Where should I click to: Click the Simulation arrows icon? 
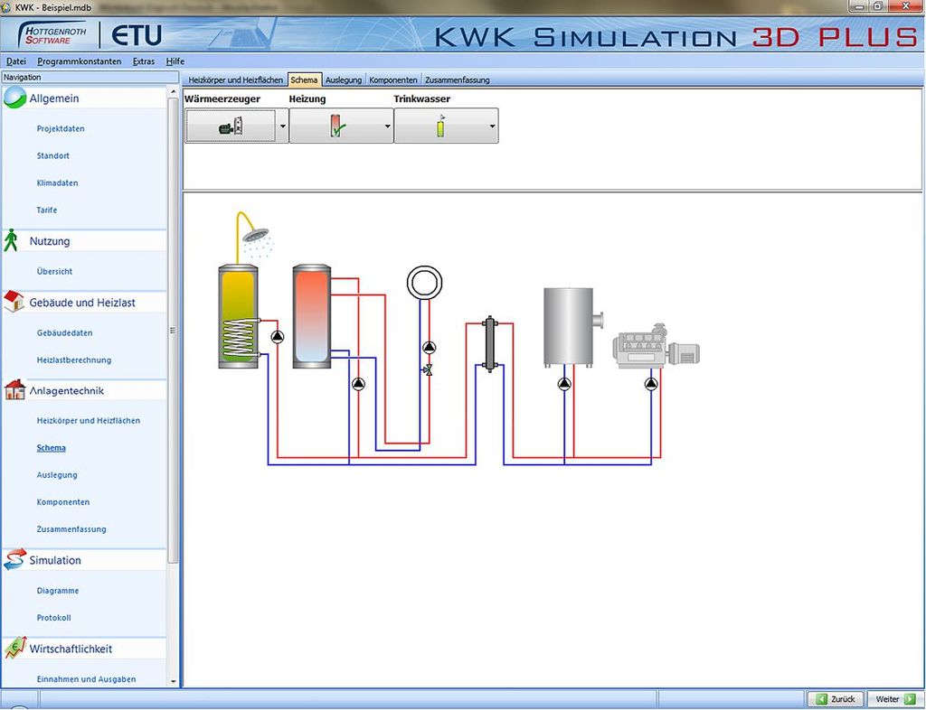(14, 560)
